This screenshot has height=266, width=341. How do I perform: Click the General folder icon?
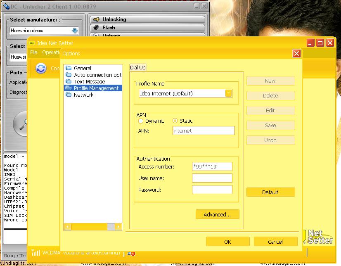click(x=69, y=68)
